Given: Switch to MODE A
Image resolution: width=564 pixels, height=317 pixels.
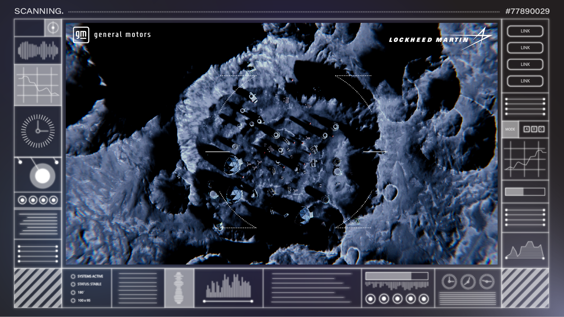Looking at the screenshot, I should [x=527, y=129].
